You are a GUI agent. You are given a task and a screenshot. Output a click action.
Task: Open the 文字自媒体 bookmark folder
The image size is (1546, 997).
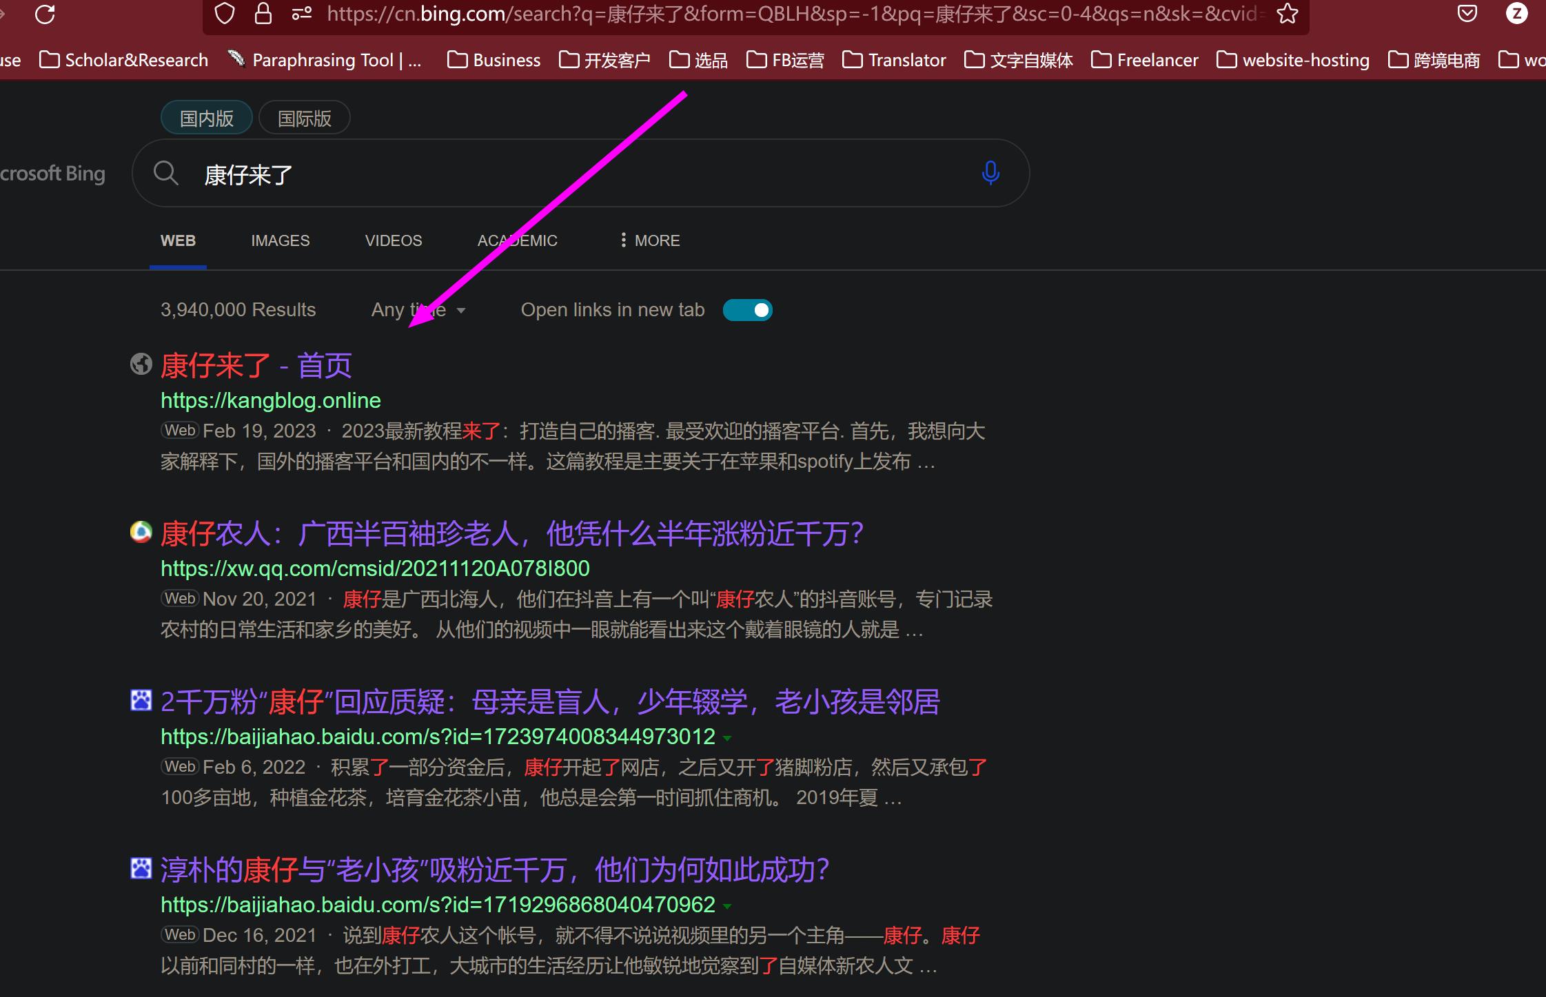1019,61
